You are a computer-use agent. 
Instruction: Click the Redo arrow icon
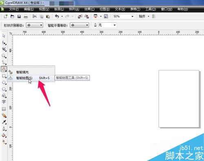pos(67,16)
